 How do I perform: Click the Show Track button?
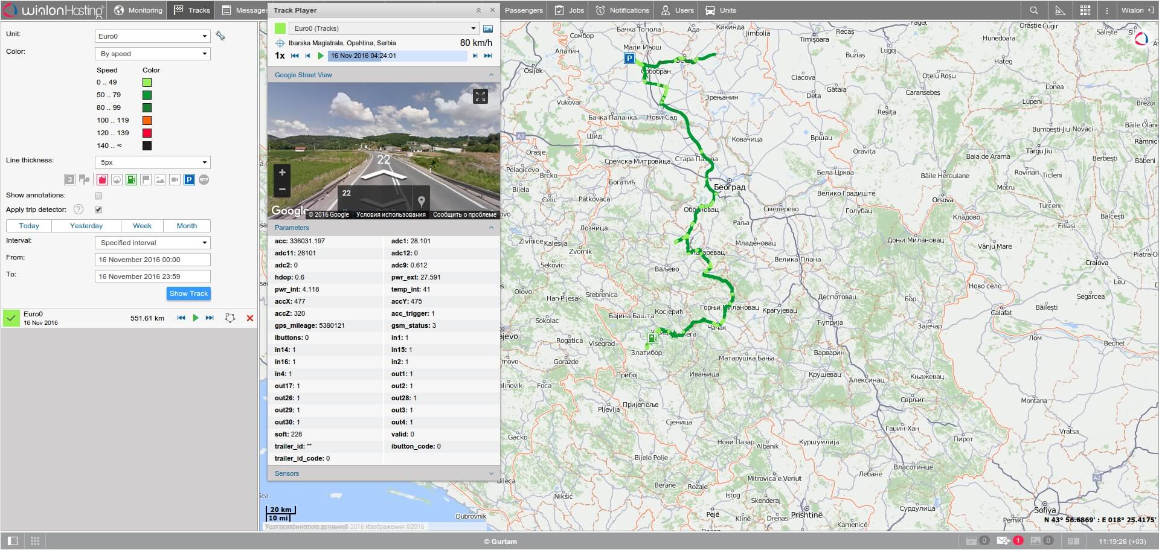click(x=188, y=293)
